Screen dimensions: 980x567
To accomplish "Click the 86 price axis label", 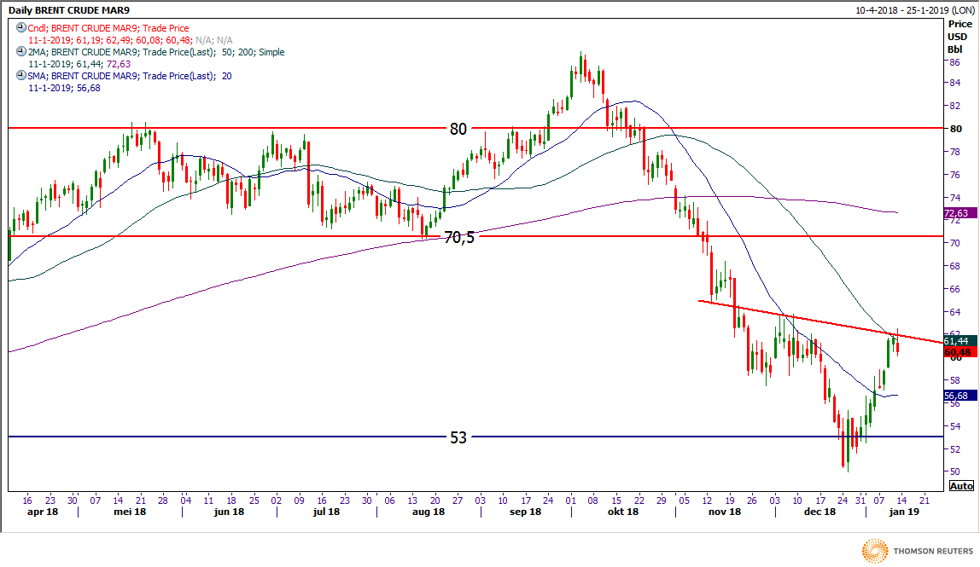I will tap(955, 62).
